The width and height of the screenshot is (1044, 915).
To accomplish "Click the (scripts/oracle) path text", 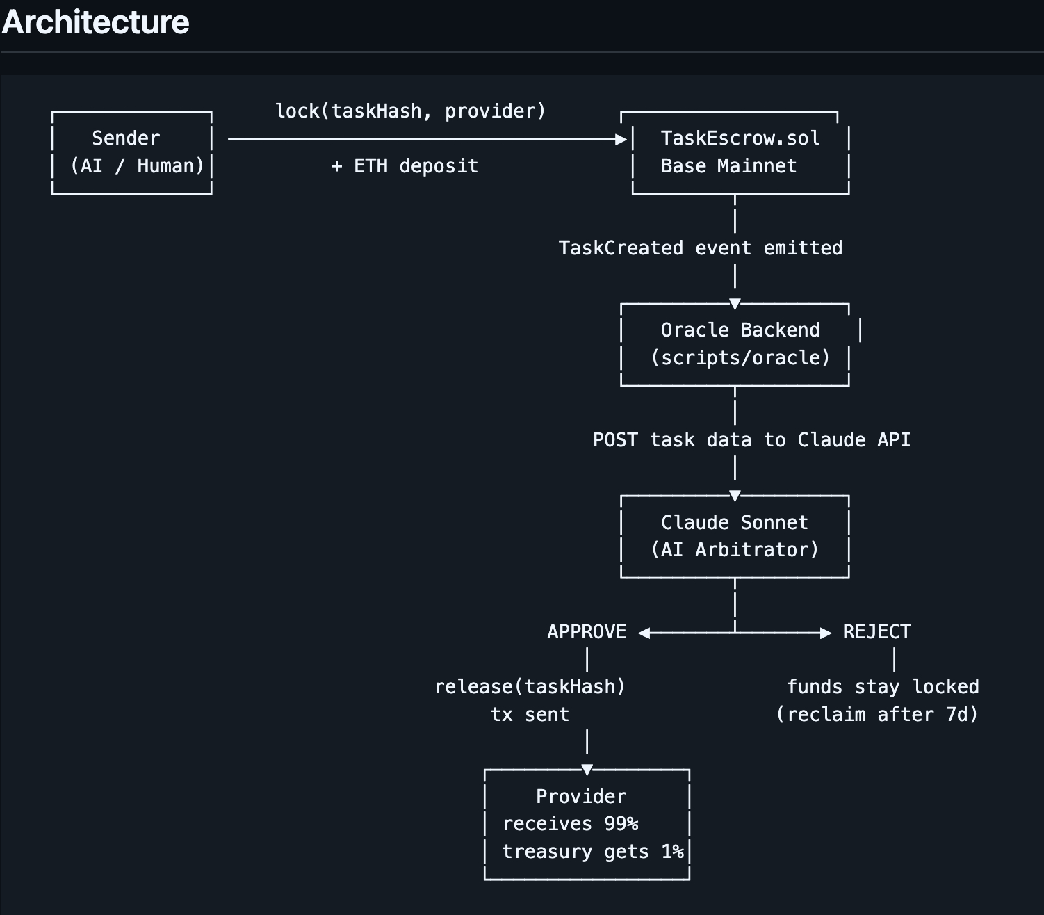I will click(x=740, y=358).
